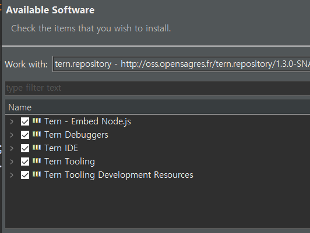Screen dimensions: 310x233
Task: Expand Tern Tooling Development Resources category
Action: (x=12, y=175)
